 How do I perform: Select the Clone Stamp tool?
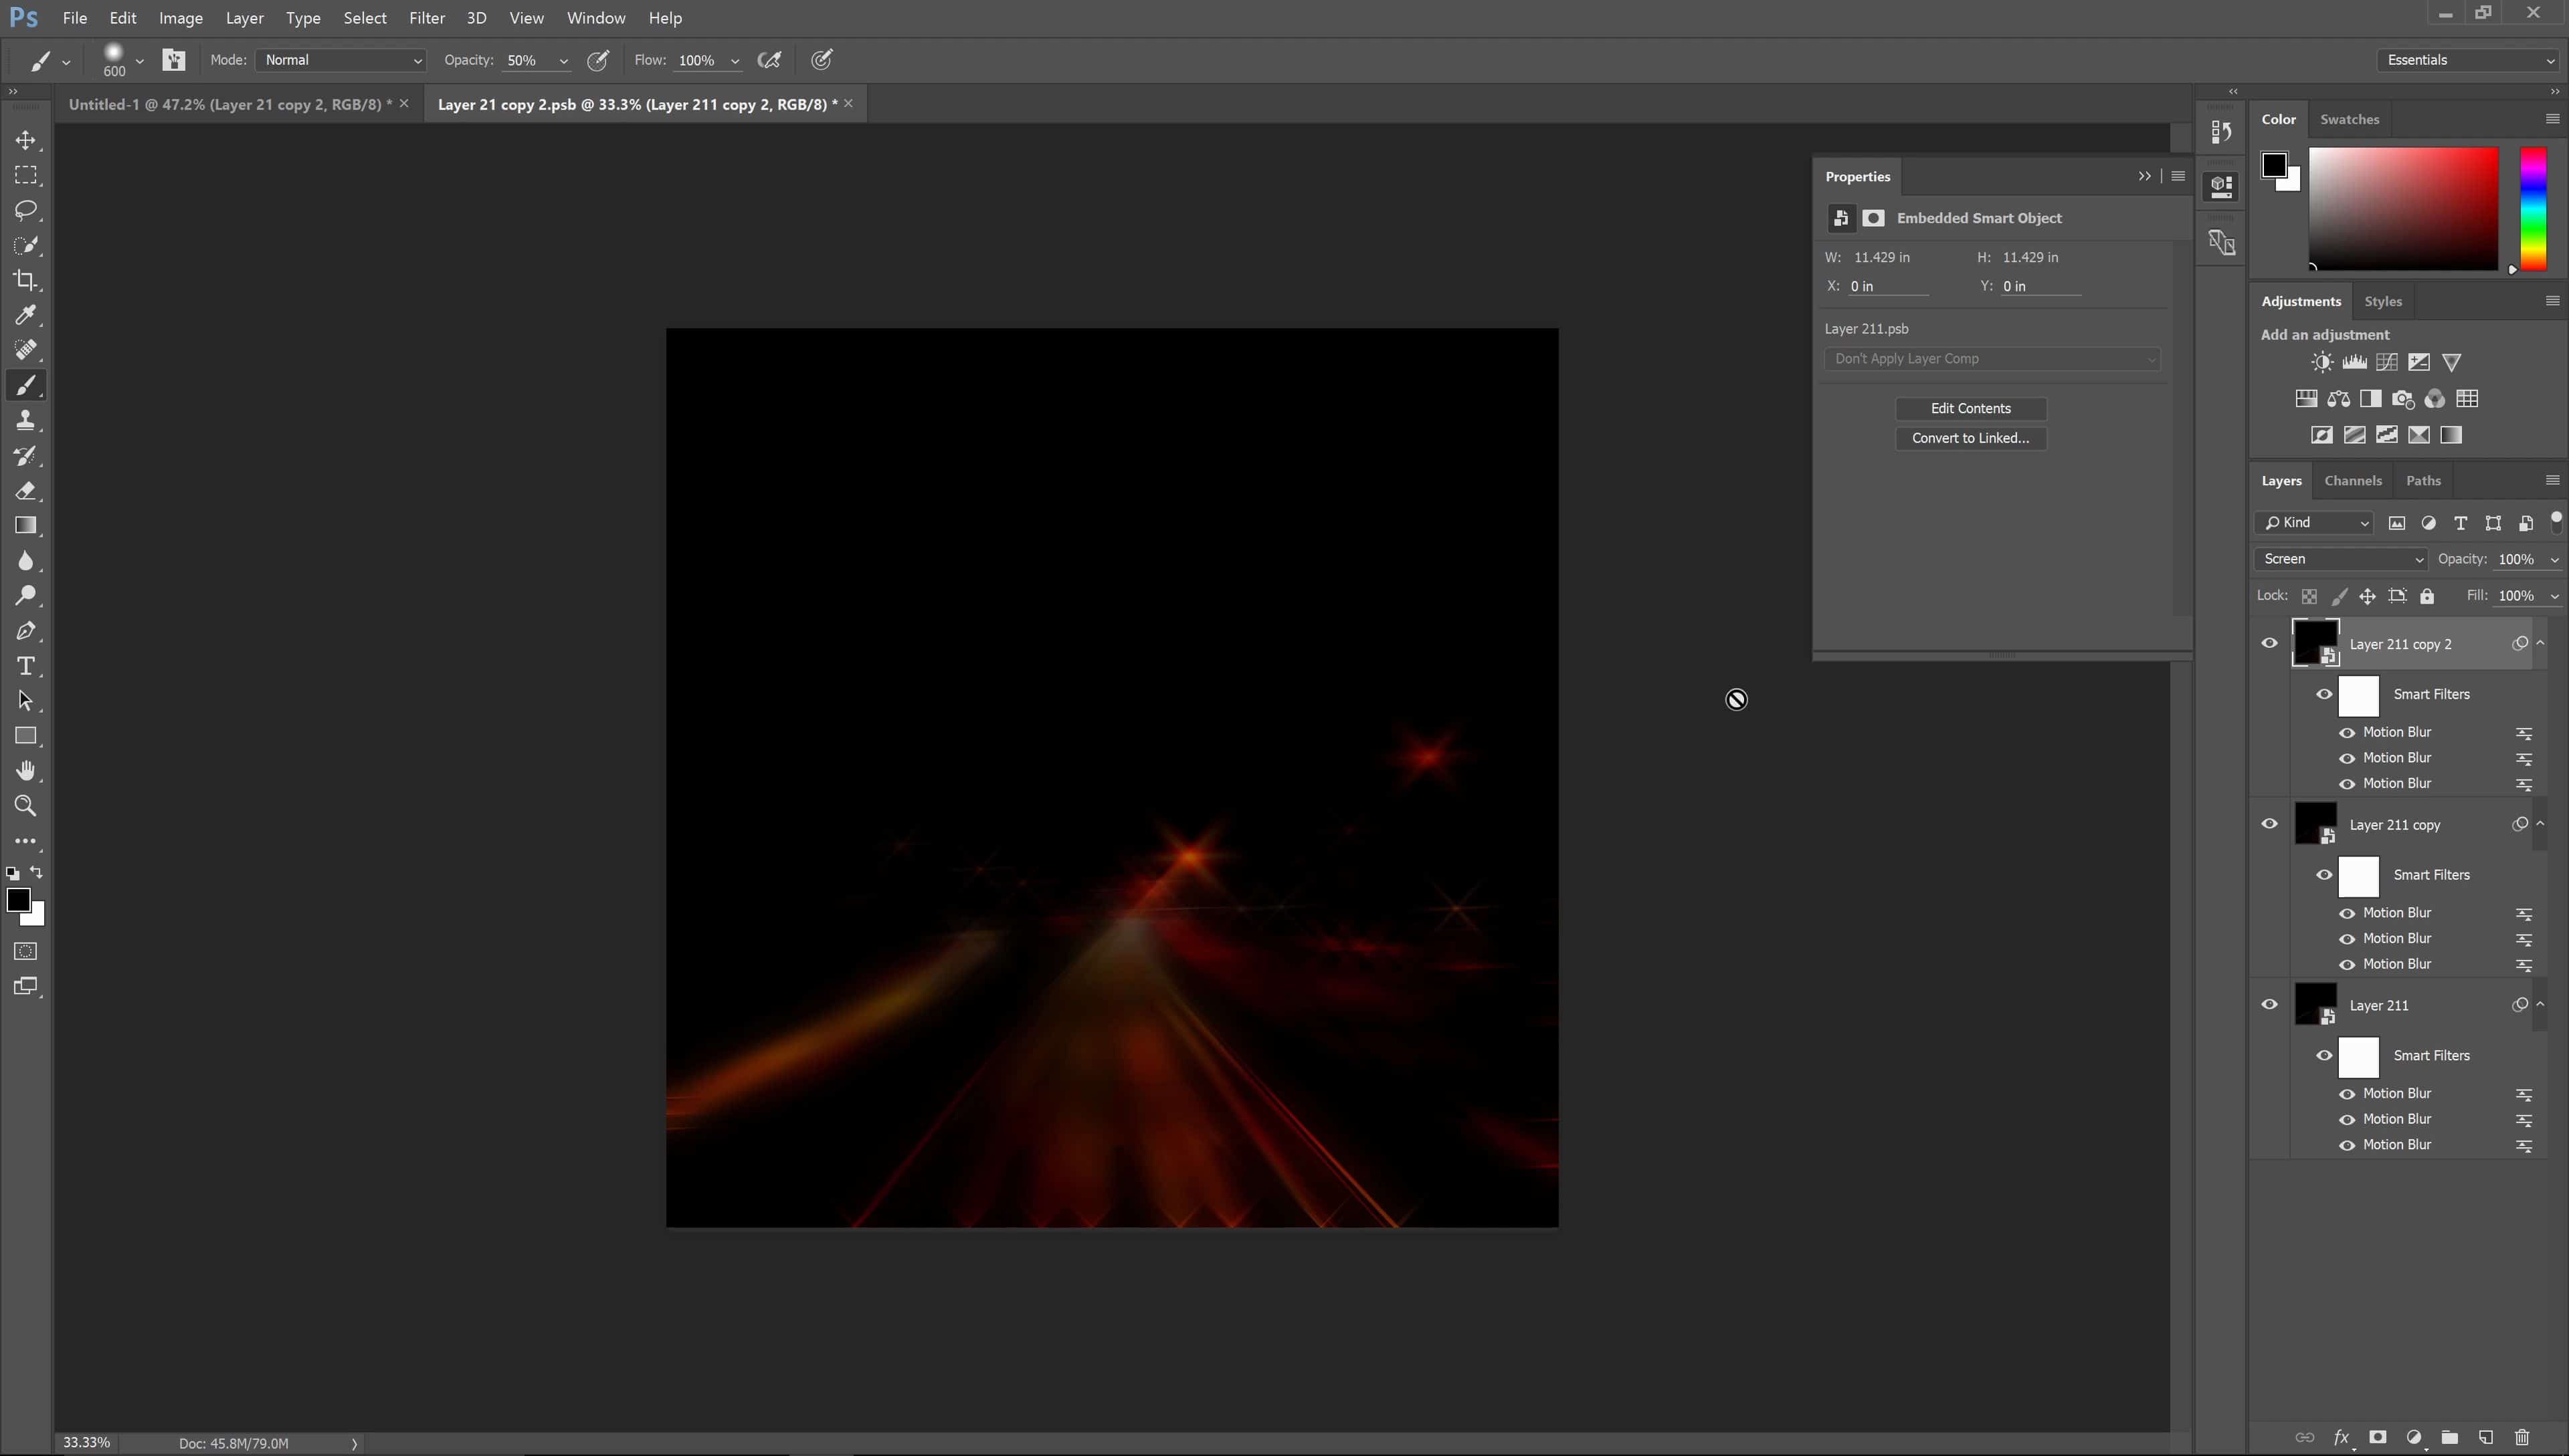point(26,420)
